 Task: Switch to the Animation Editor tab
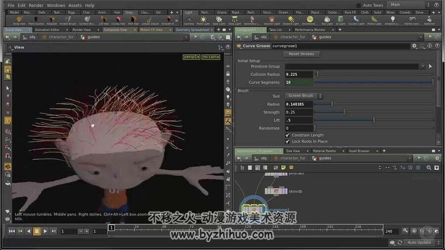47,30
